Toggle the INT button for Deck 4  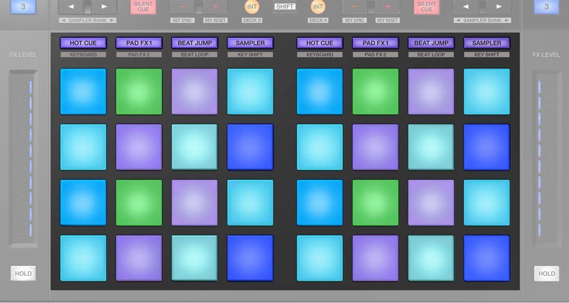319,7
